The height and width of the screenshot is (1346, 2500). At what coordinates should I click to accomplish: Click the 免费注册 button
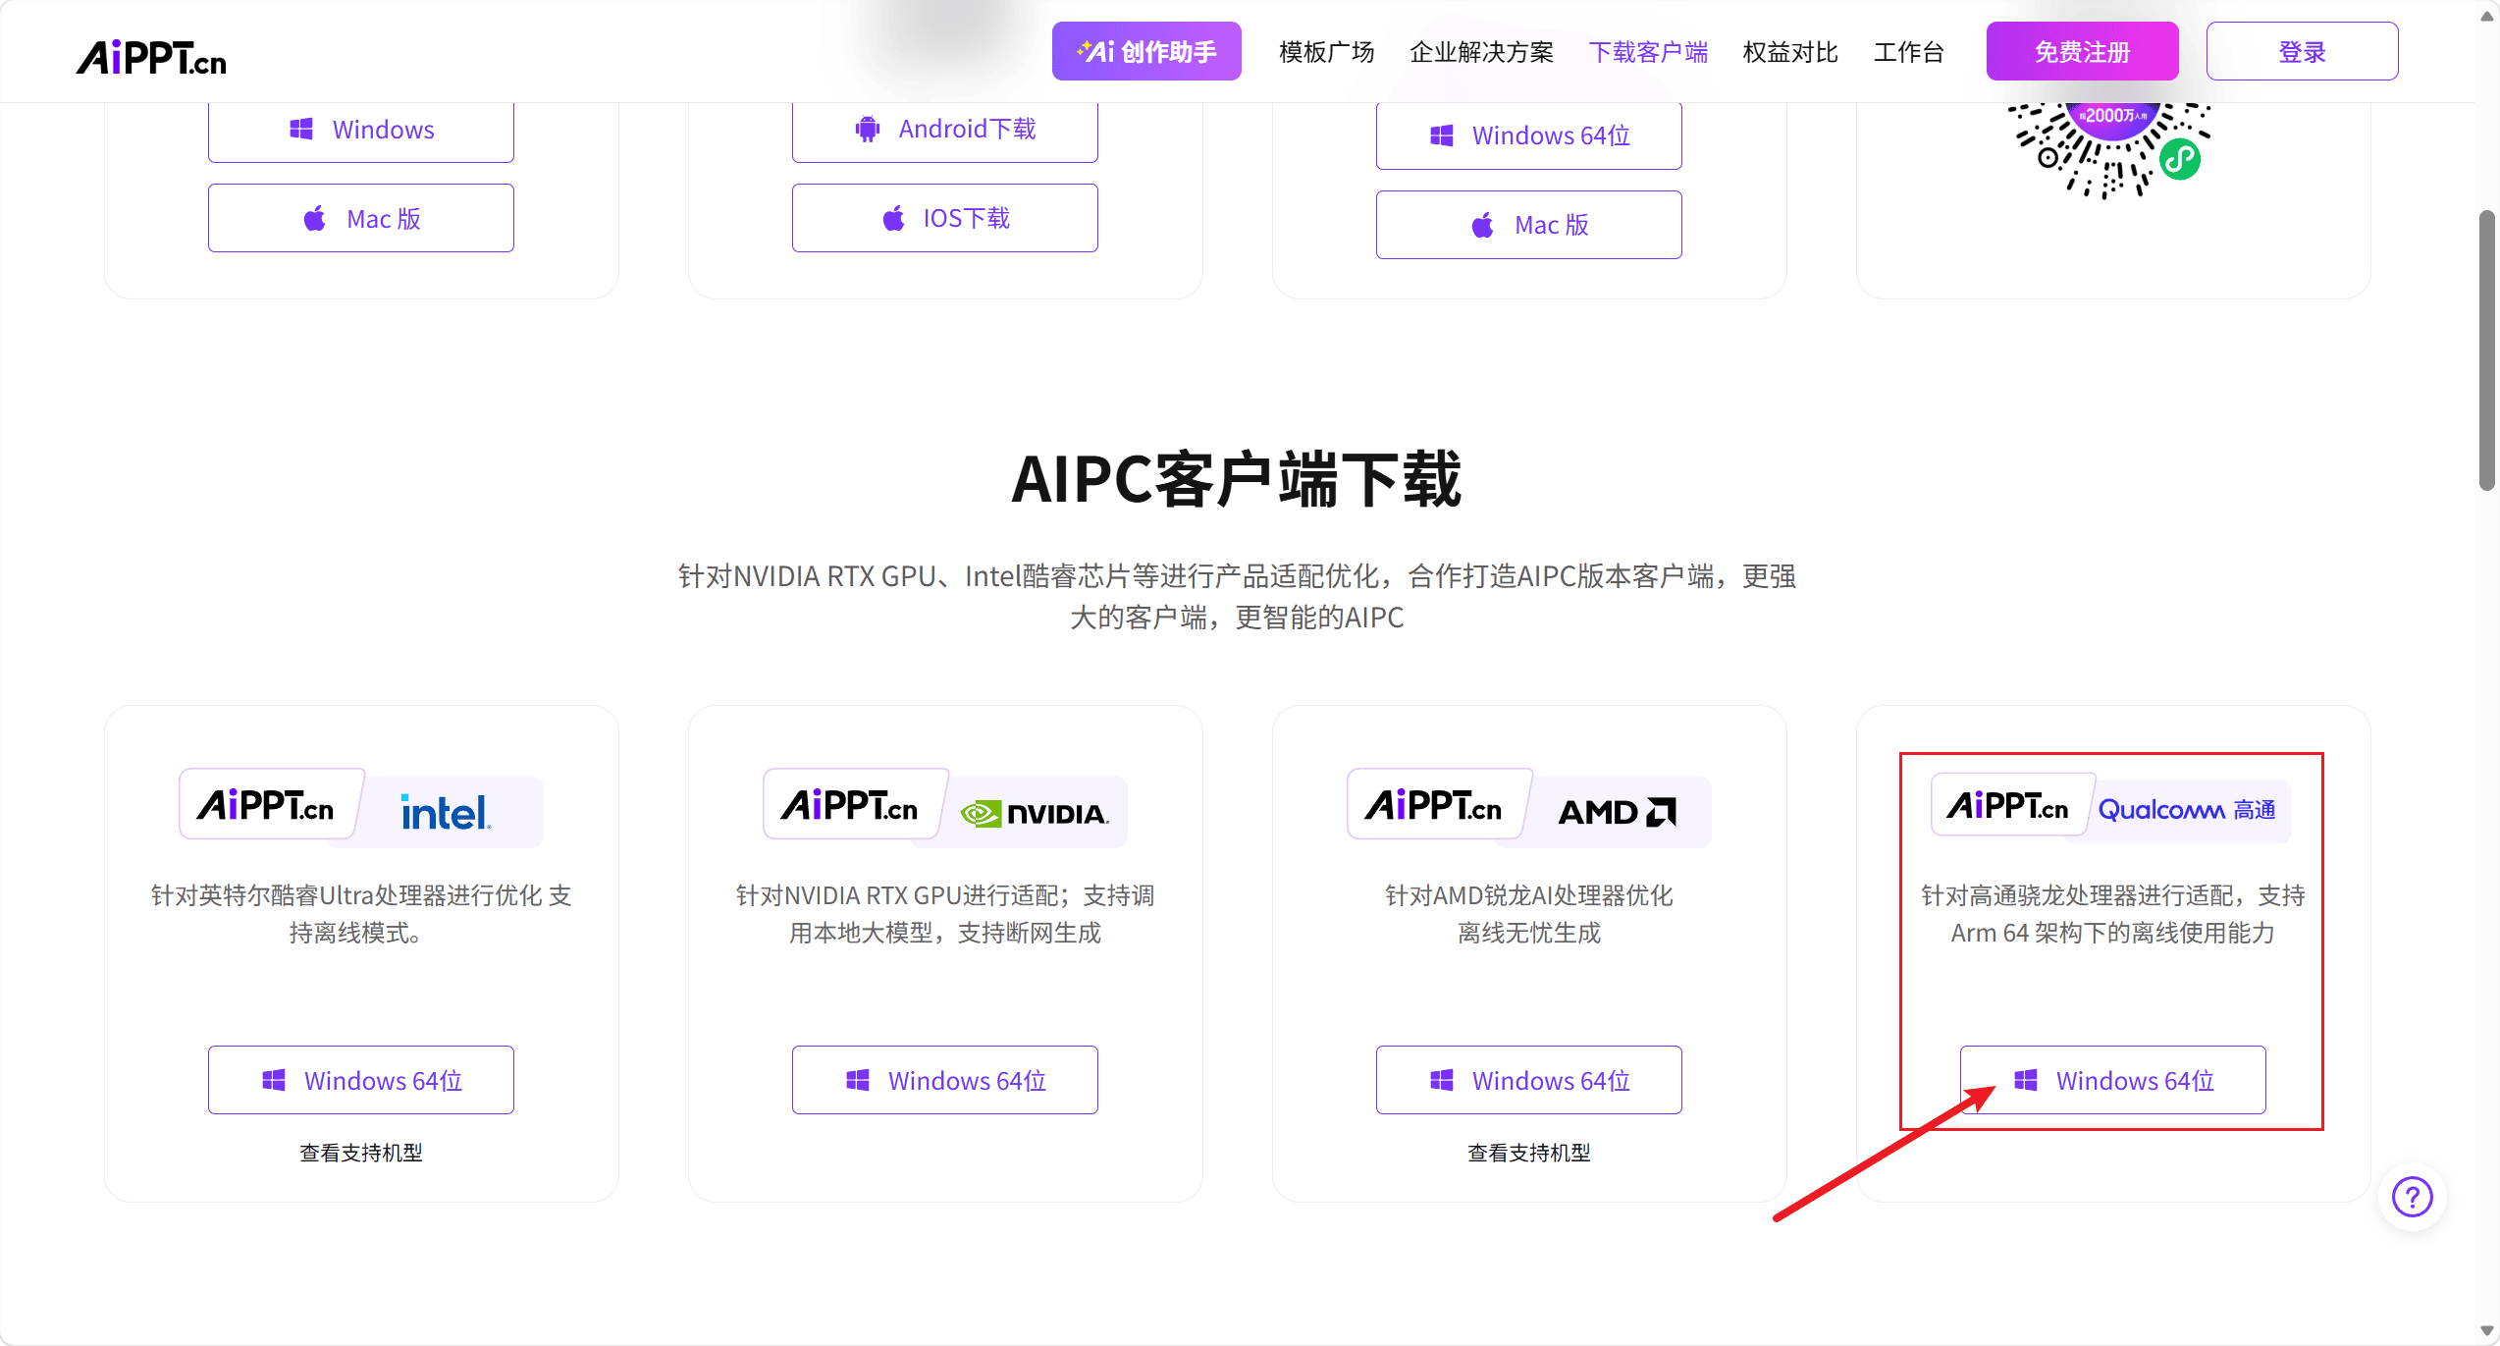click(x=2082, y=51)
